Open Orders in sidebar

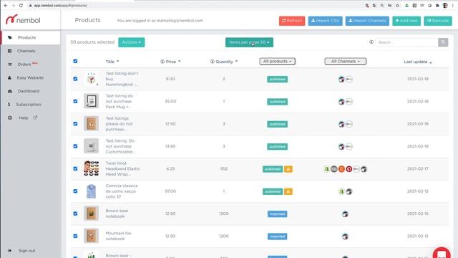point(24,64)
